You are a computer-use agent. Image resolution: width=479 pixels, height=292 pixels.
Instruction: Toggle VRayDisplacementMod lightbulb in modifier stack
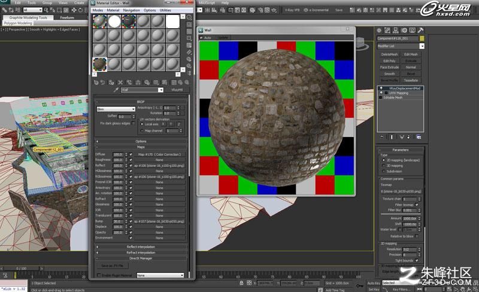tap(381, 89)
